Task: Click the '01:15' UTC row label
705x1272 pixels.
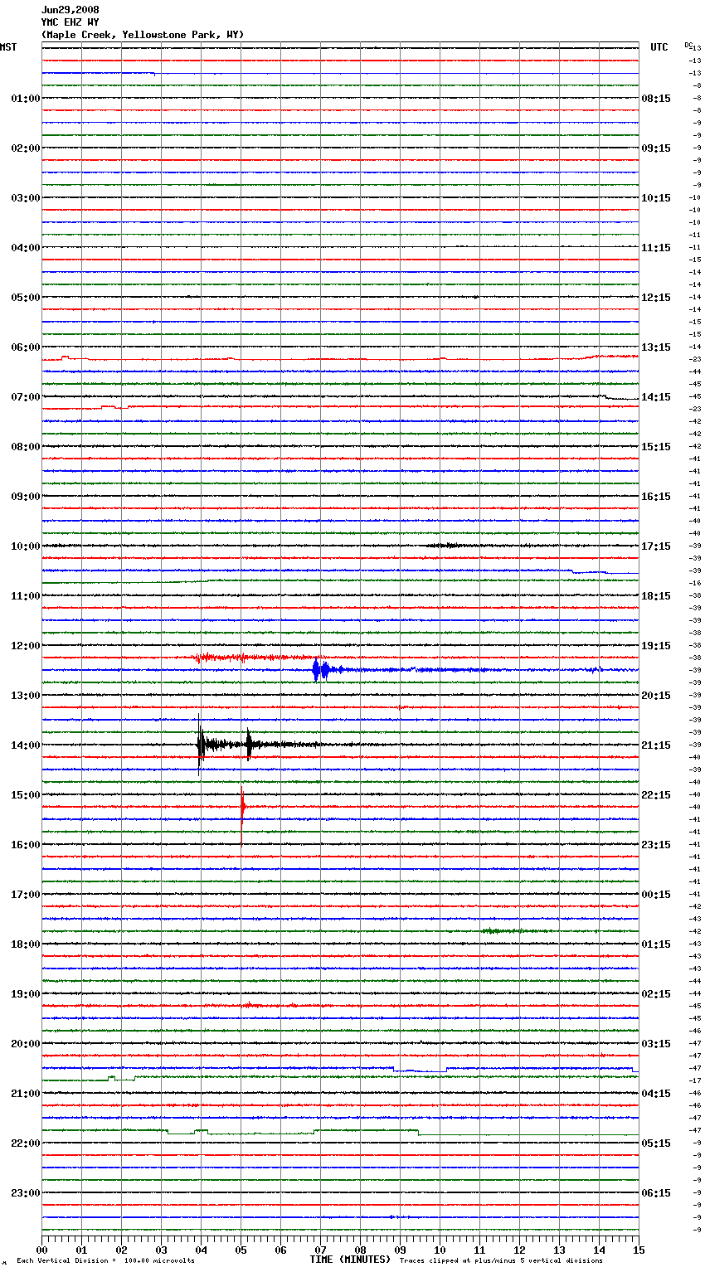Action: click(x=656, y=944)
